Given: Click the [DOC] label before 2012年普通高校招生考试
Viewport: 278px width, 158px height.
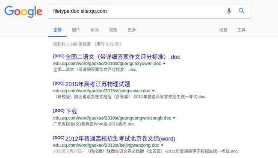Looking at the screenshot, I should pos(59,138).
